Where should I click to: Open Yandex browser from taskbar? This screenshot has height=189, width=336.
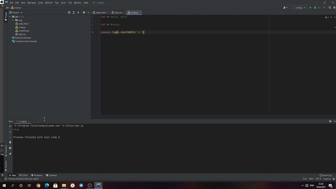pos(72,185)
